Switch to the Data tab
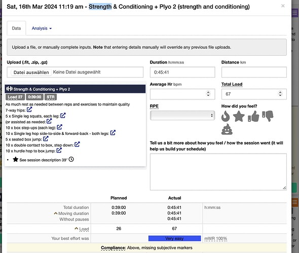299x253 pixels. click(16, 28)
